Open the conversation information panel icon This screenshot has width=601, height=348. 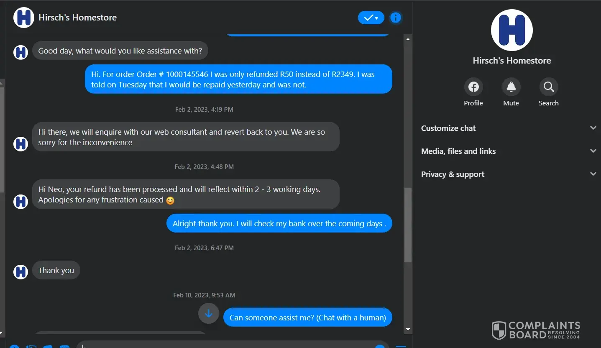[x=395, y=18]
